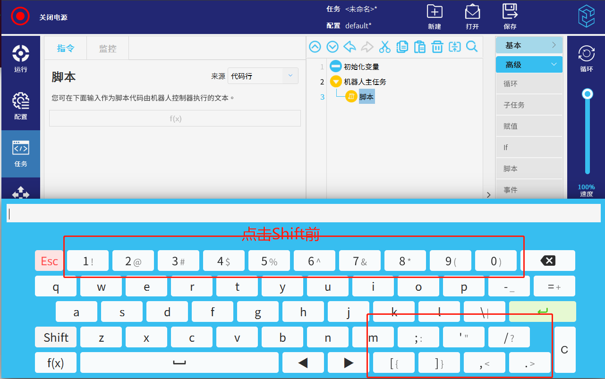Open the search magnifier in the program toolbar

471,47
